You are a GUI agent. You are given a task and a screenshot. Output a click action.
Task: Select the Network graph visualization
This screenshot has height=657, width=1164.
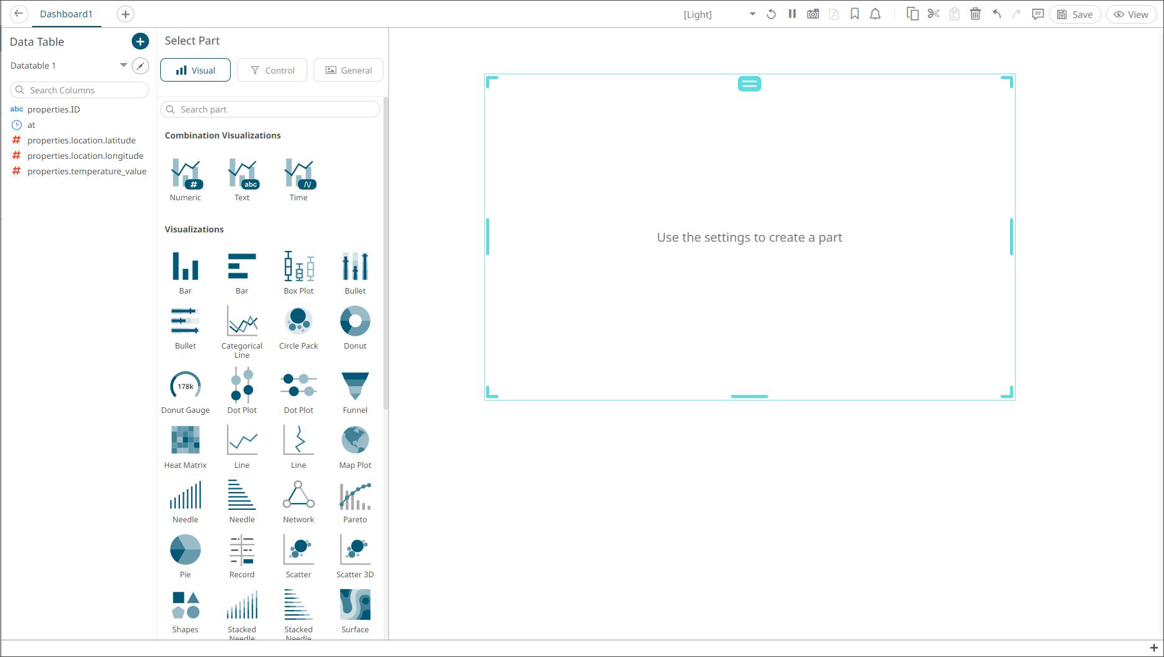click(x=299, y=502)
